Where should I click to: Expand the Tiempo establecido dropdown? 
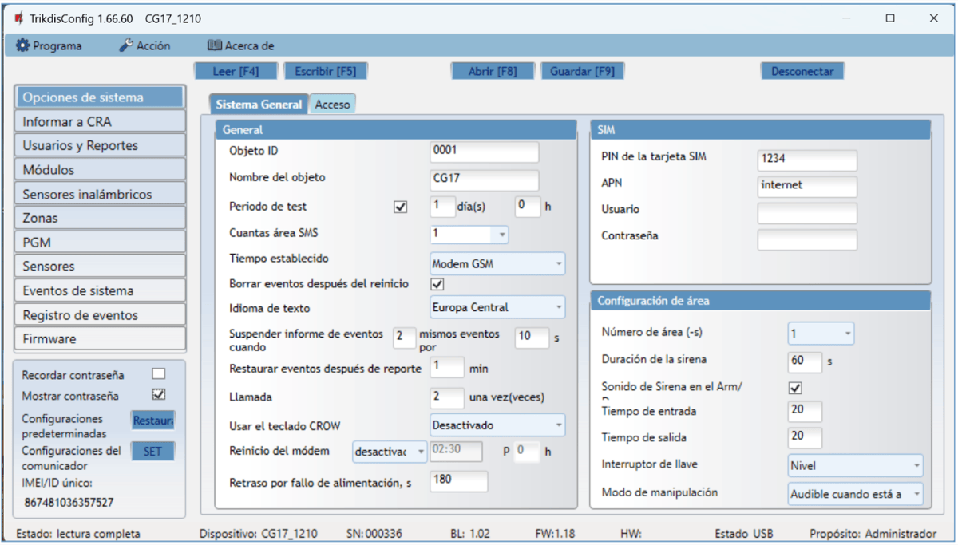497,263
